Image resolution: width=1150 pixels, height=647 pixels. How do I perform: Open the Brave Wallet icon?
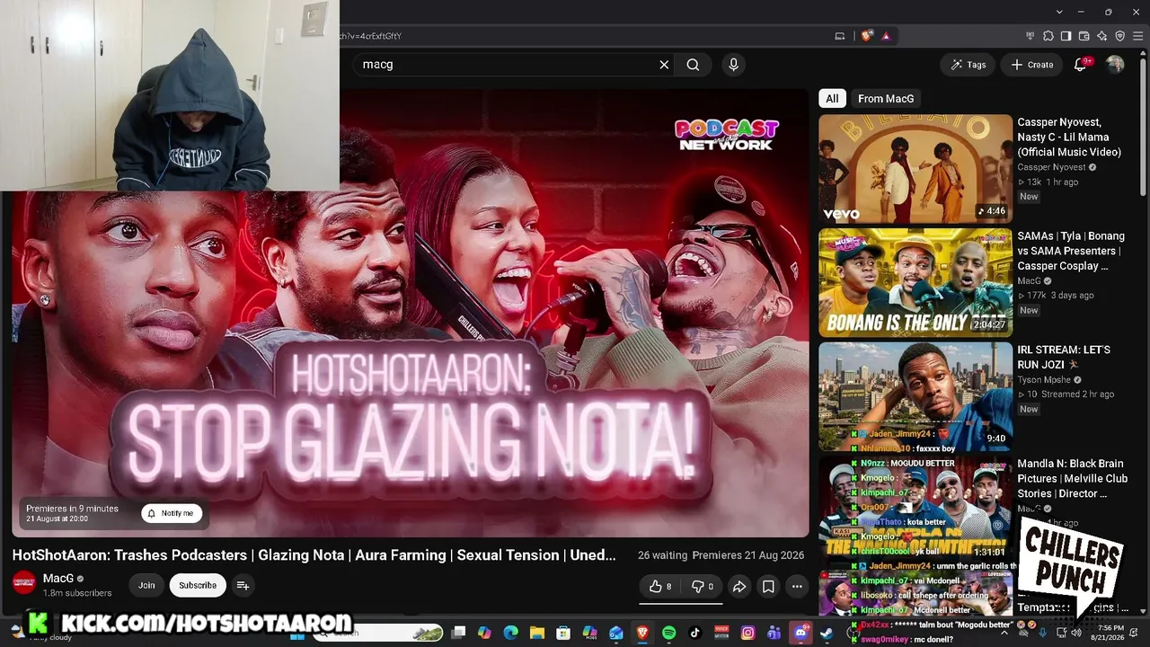(x=1084, y=36)
